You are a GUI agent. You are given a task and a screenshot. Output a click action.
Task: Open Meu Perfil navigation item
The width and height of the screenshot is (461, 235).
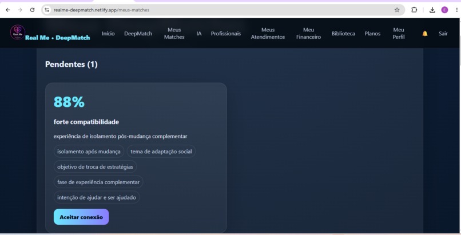point(399,34)
